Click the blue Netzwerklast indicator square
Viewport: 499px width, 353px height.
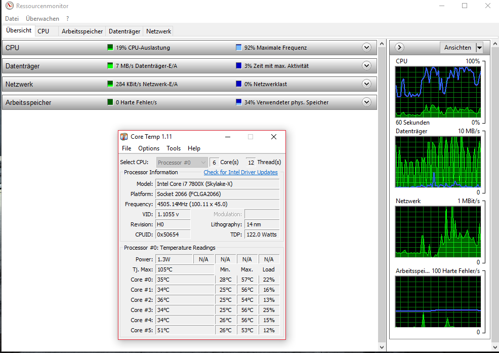(x=239, y=84)
